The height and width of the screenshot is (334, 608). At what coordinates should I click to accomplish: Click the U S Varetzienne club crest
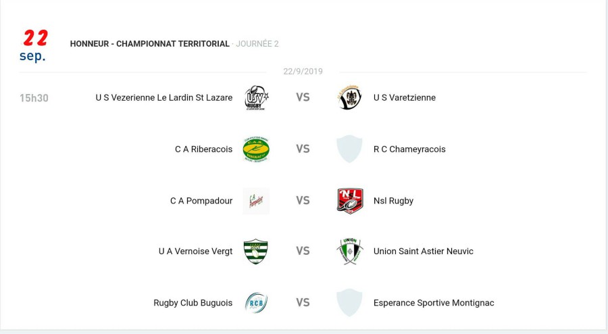point(349,98)
